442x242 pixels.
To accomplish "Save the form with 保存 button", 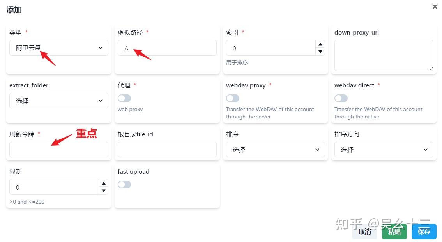I will [x=424, y=232].
